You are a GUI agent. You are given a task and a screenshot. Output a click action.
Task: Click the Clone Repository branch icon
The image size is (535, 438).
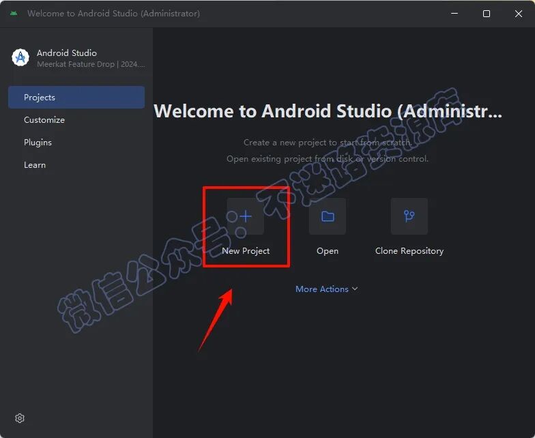click(x=409, y=216)
